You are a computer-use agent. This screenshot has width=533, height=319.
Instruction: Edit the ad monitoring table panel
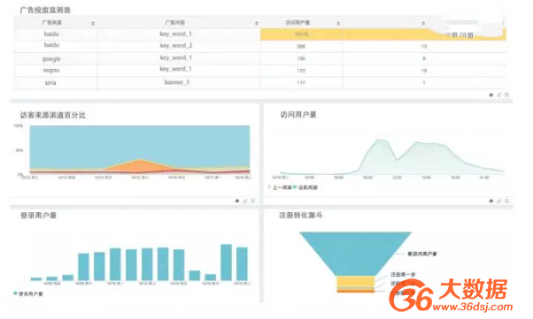tap(499, 95)
